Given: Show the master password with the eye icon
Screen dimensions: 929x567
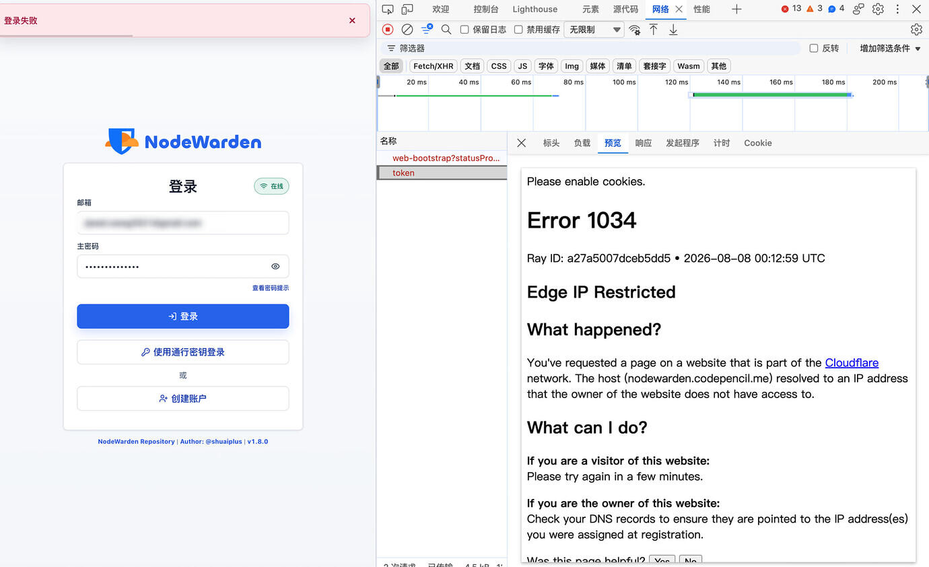Looking at the screenshot, I should pyautogui.click(x=275, y=267).
